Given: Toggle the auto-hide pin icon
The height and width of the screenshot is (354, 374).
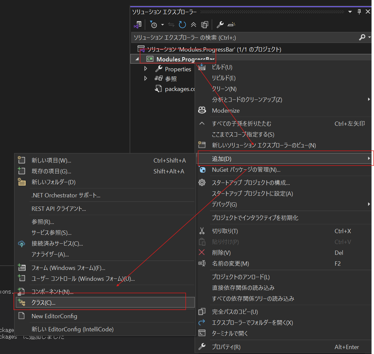Looking at the screenshot, I should click(x=359, y=12).
